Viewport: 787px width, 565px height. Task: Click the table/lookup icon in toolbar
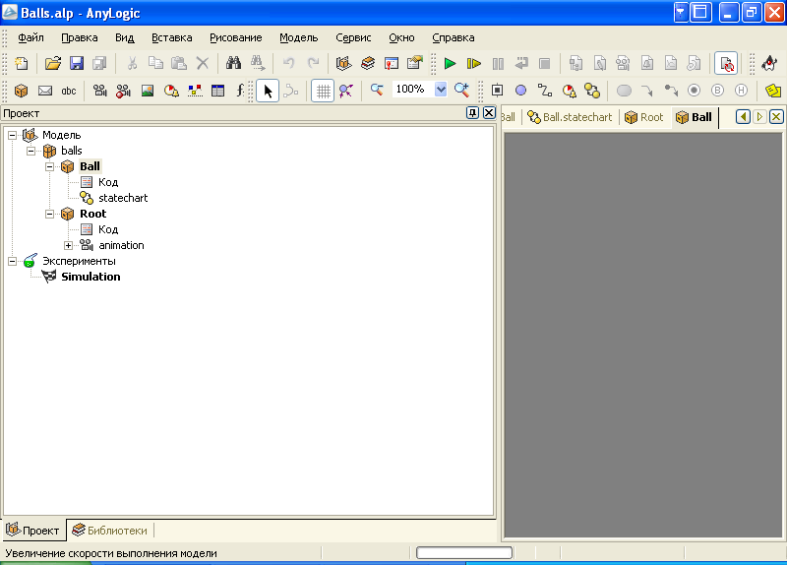(x=217, y=91)
